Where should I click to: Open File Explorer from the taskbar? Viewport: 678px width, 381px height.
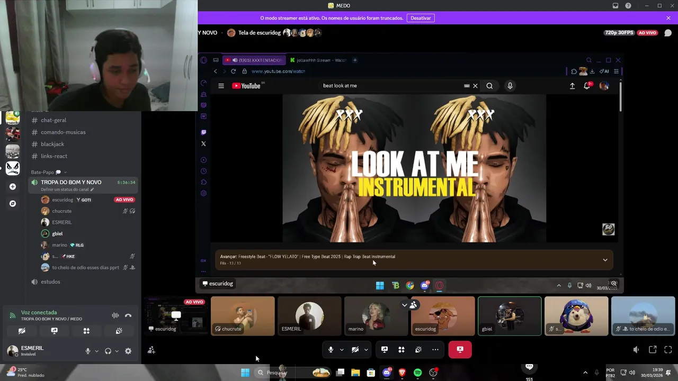(x=355, y=373)
